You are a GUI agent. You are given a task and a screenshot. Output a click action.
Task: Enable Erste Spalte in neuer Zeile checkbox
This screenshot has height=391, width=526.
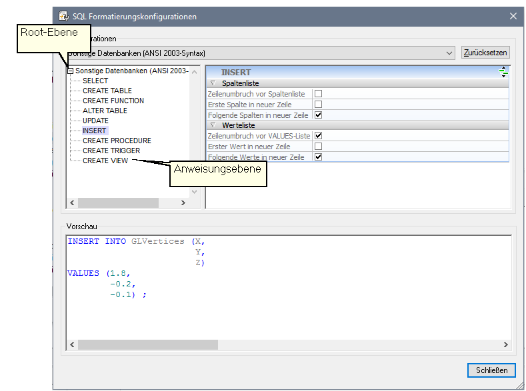point(318,105)
